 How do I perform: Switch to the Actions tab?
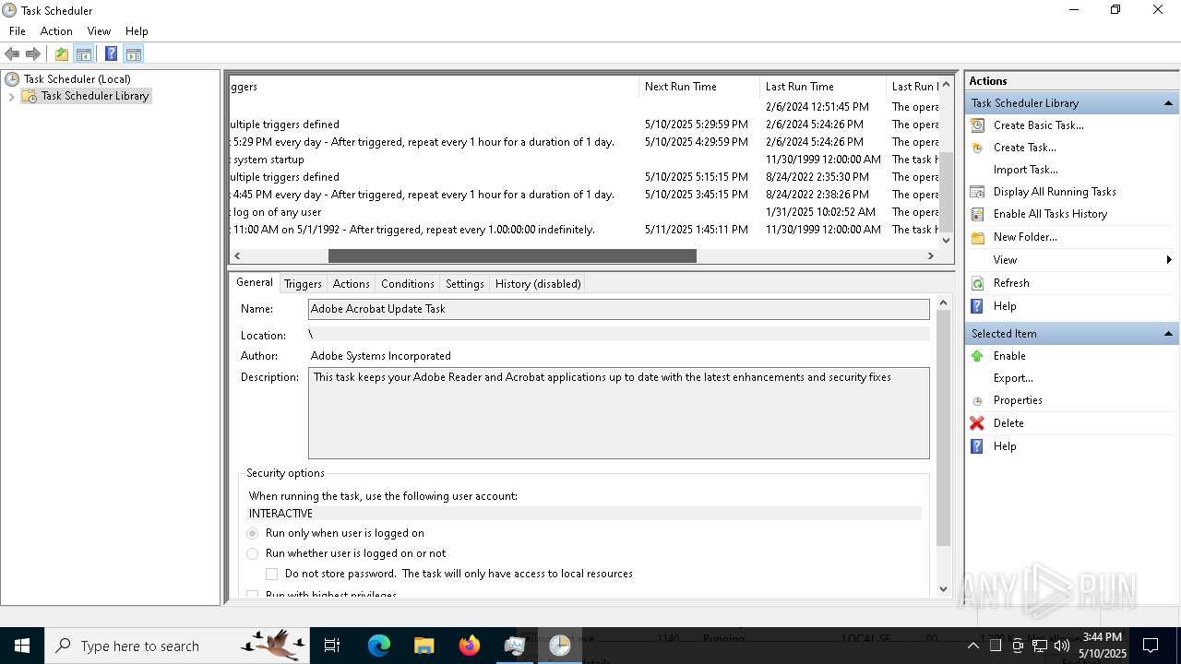pyautogui.click(x=351, y=284)
